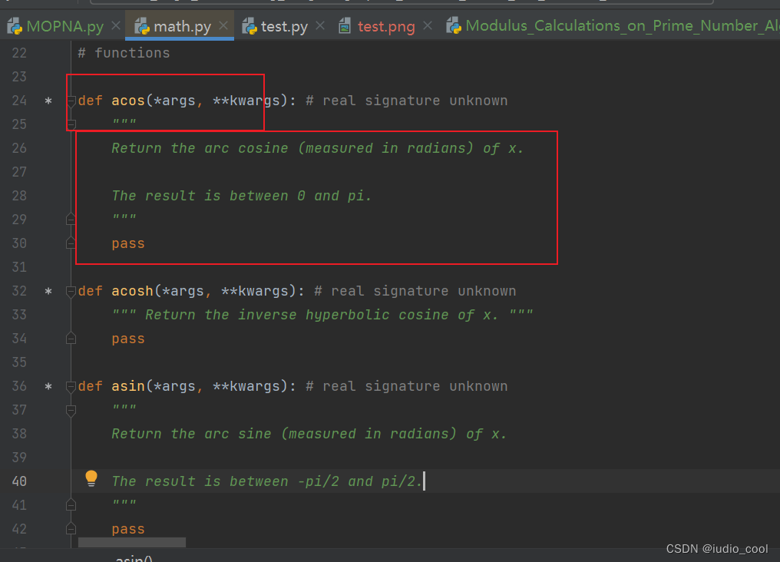This screenshot has width=780, height=562.
Task: Click the 'Return the arc sine' docstring line
Action: (309, 435)
